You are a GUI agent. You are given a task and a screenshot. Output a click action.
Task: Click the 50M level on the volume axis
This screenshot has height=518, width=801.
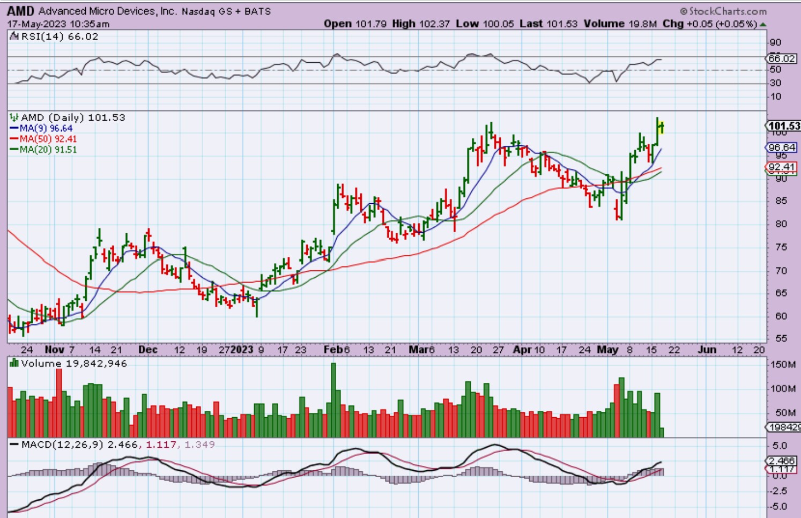point(785,412)
